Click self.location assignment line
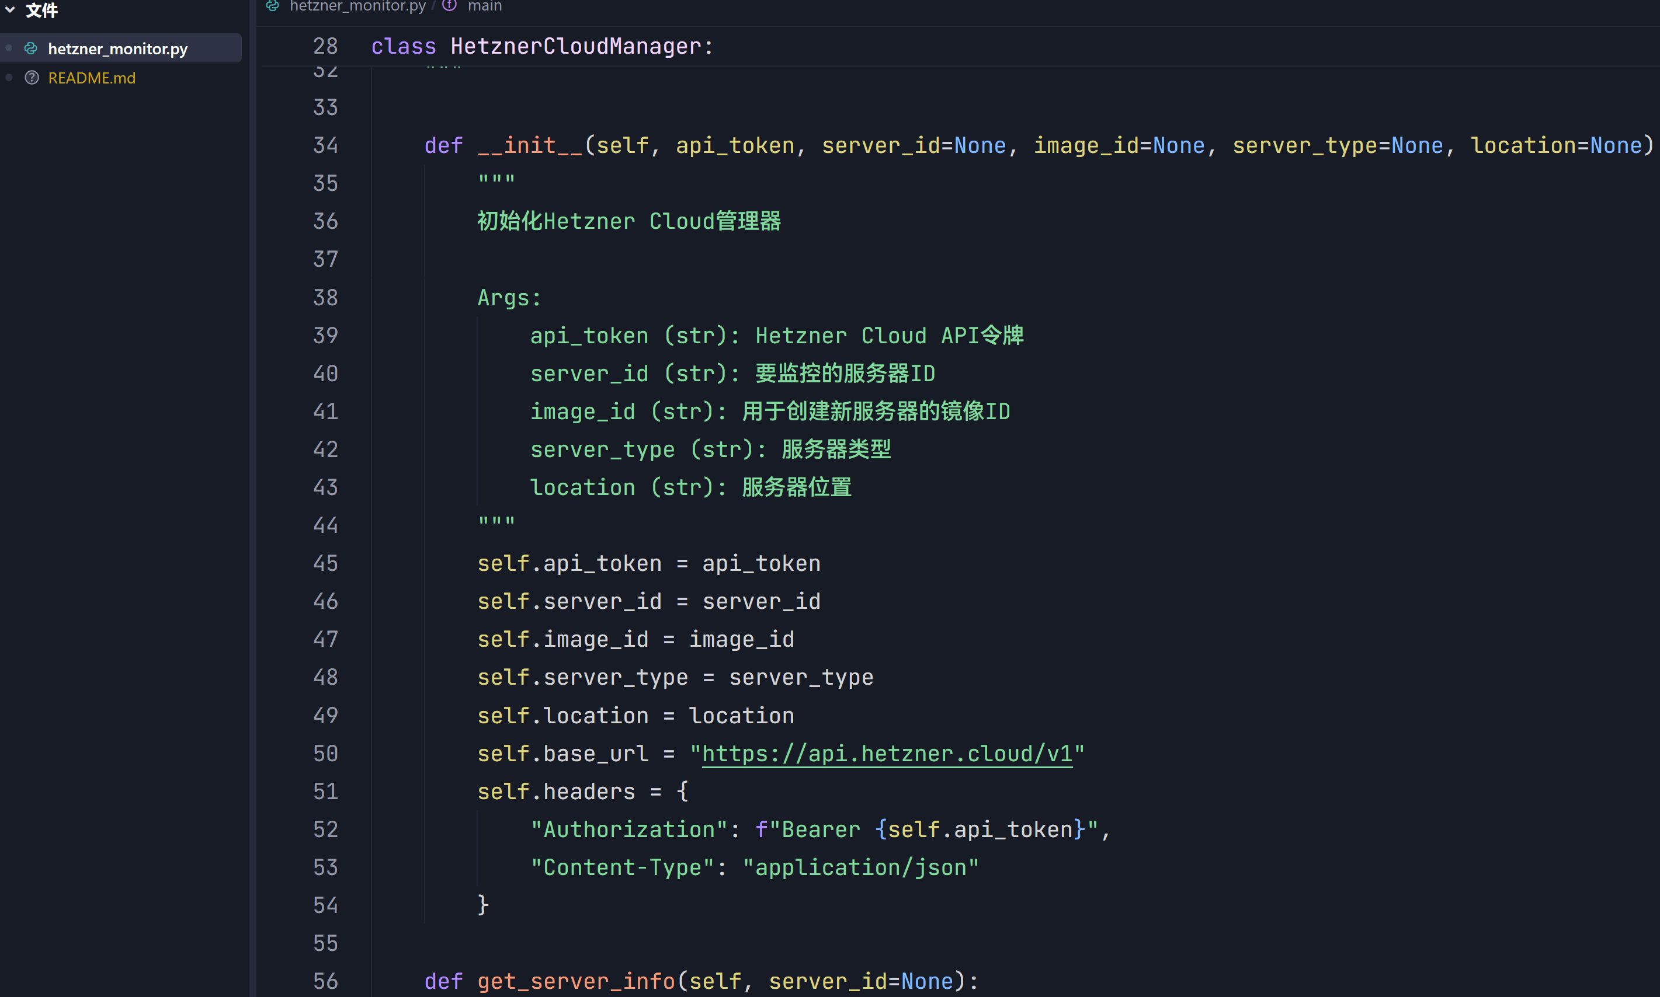This screenshot has height=997, width=1660. click(635, 716)
